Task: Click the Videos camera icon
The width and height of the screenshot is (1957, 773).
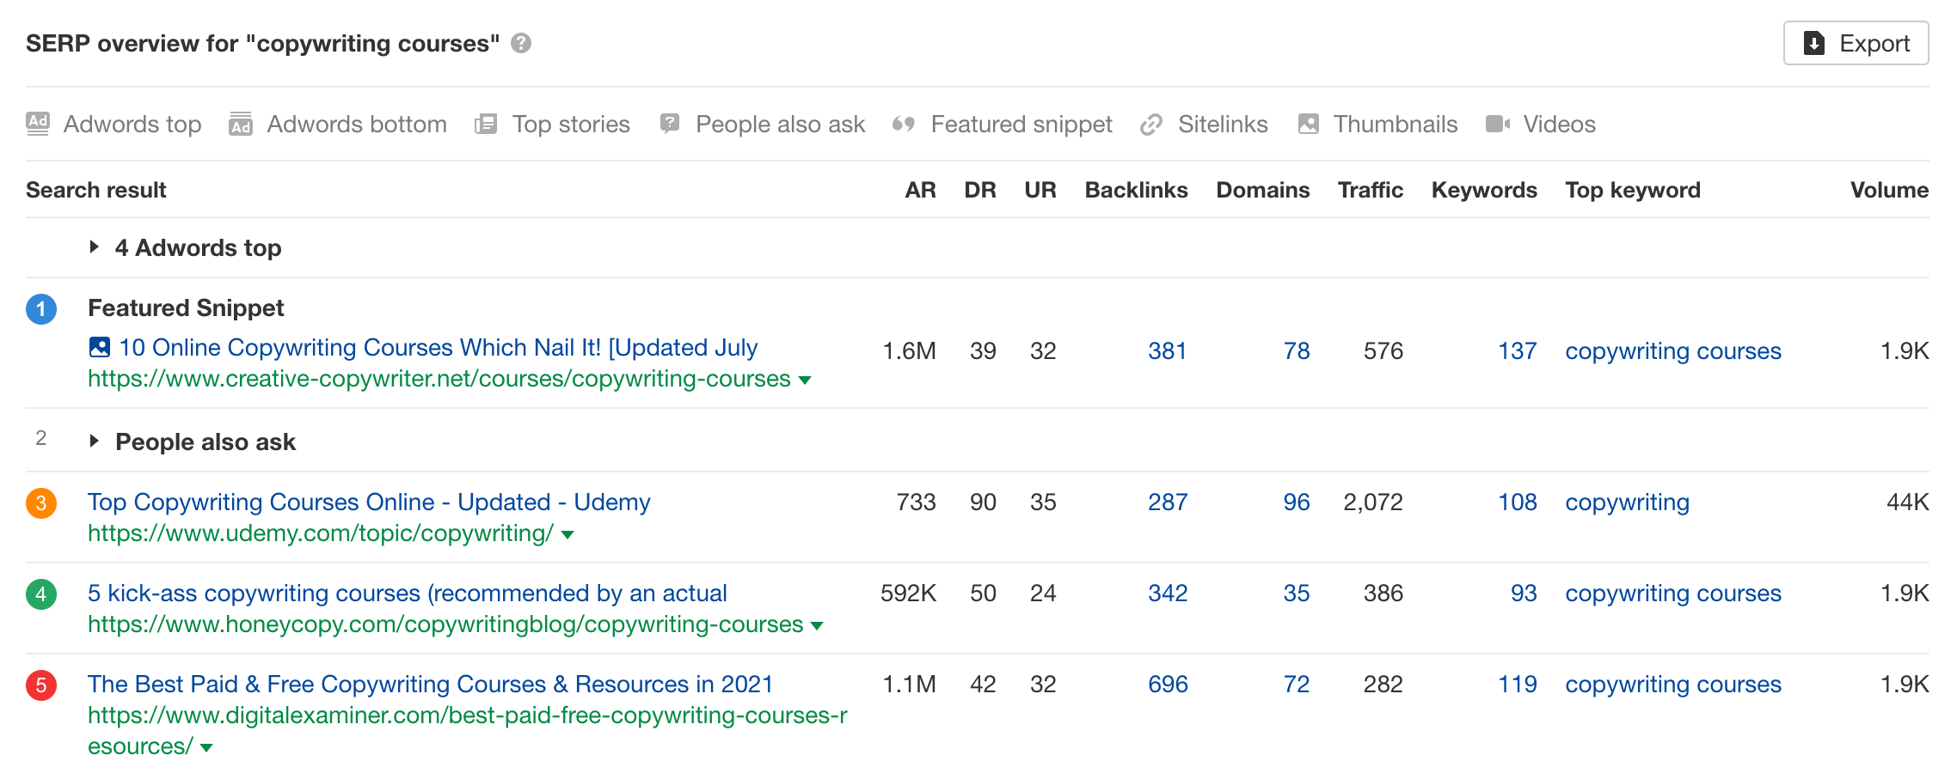Action: (1498, 124)
